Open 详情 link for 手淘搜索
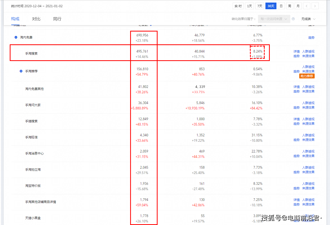Viewport: 330px width, 225px height. tap(296, 52)
